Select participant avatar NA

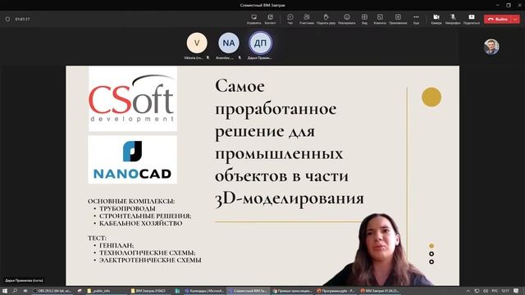pyautogui.click(x=229, y=43)
